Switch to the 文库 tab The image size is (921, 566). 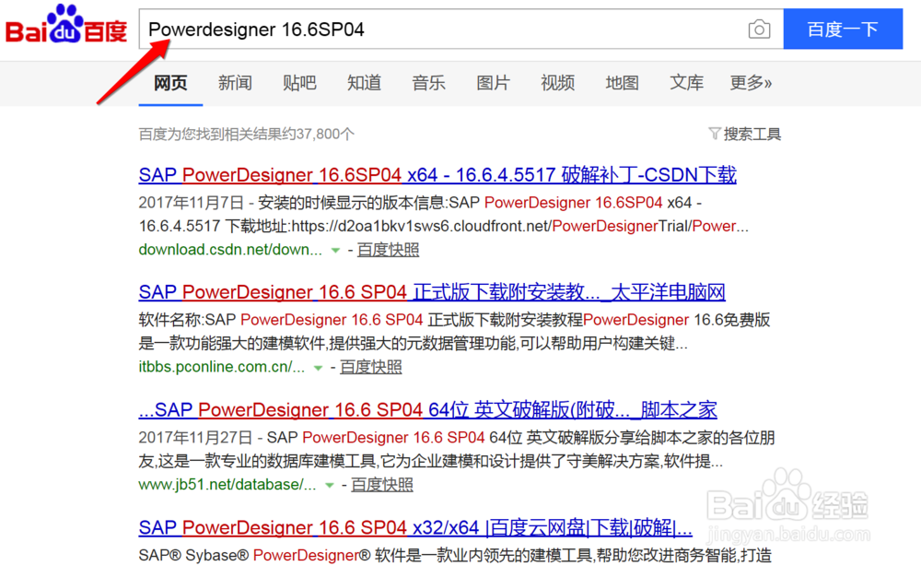point(687,83)
